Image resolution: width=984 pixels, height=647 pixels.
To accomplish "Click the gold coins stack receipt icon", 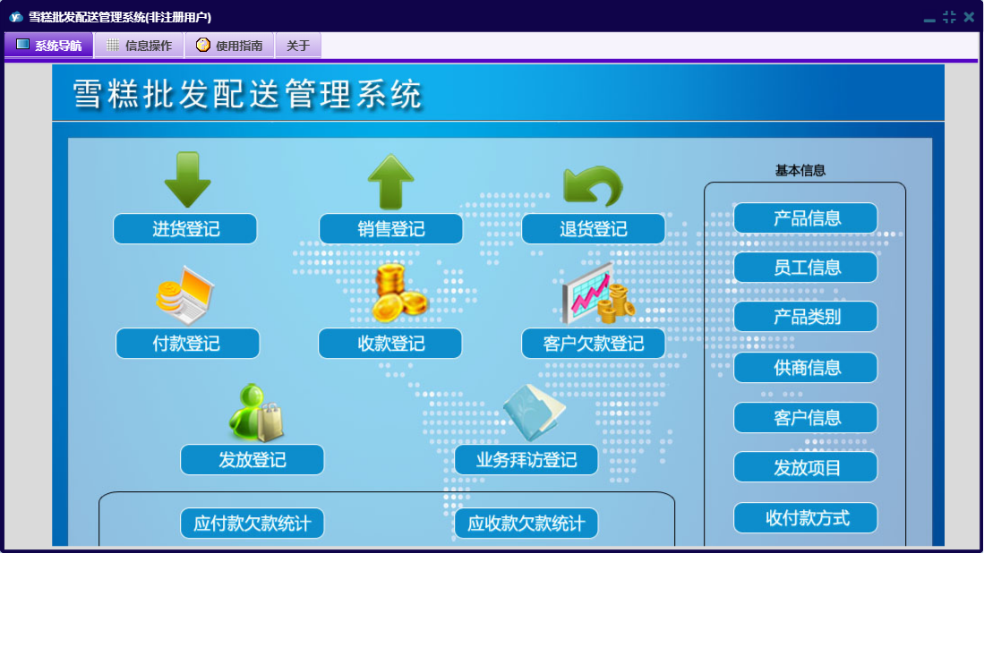I will point(399,294).
